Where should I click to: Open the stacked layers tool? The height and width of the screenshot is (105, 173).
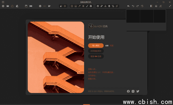[x=109, y=6]
